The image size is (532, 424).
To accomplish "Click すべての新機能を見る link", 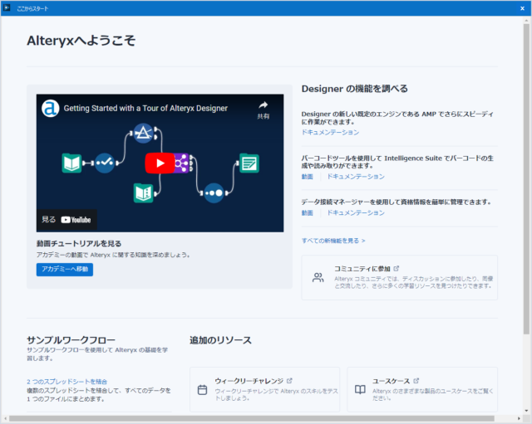I will click(333, 241).
